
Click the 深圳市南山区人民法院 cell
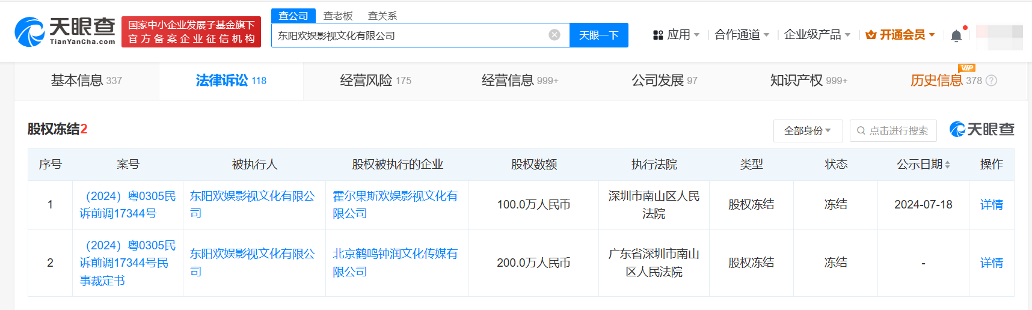point(654,205)
